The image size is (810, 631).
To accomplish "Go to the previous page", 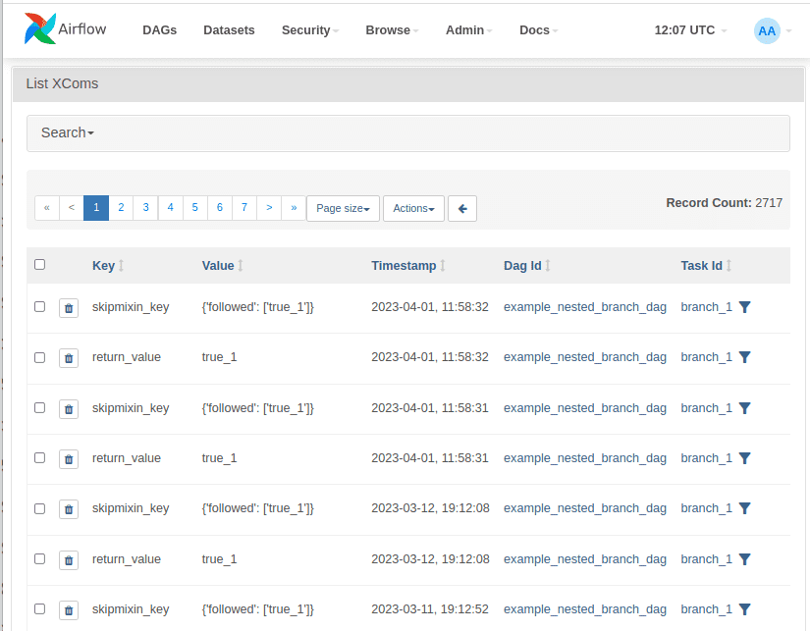I will point(72,208).
